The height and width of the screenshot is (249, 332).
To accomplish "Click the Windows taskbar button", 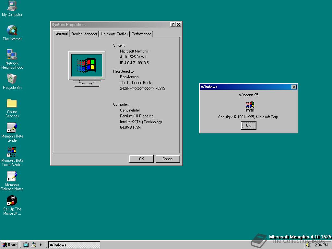I will coord(74,245).
